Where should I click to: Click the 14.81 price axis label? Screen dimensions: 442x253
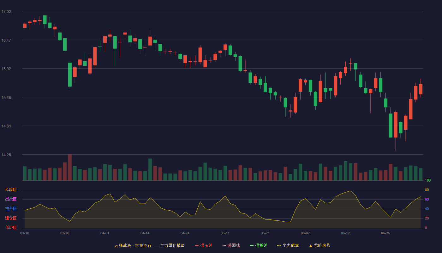point(6,126)
